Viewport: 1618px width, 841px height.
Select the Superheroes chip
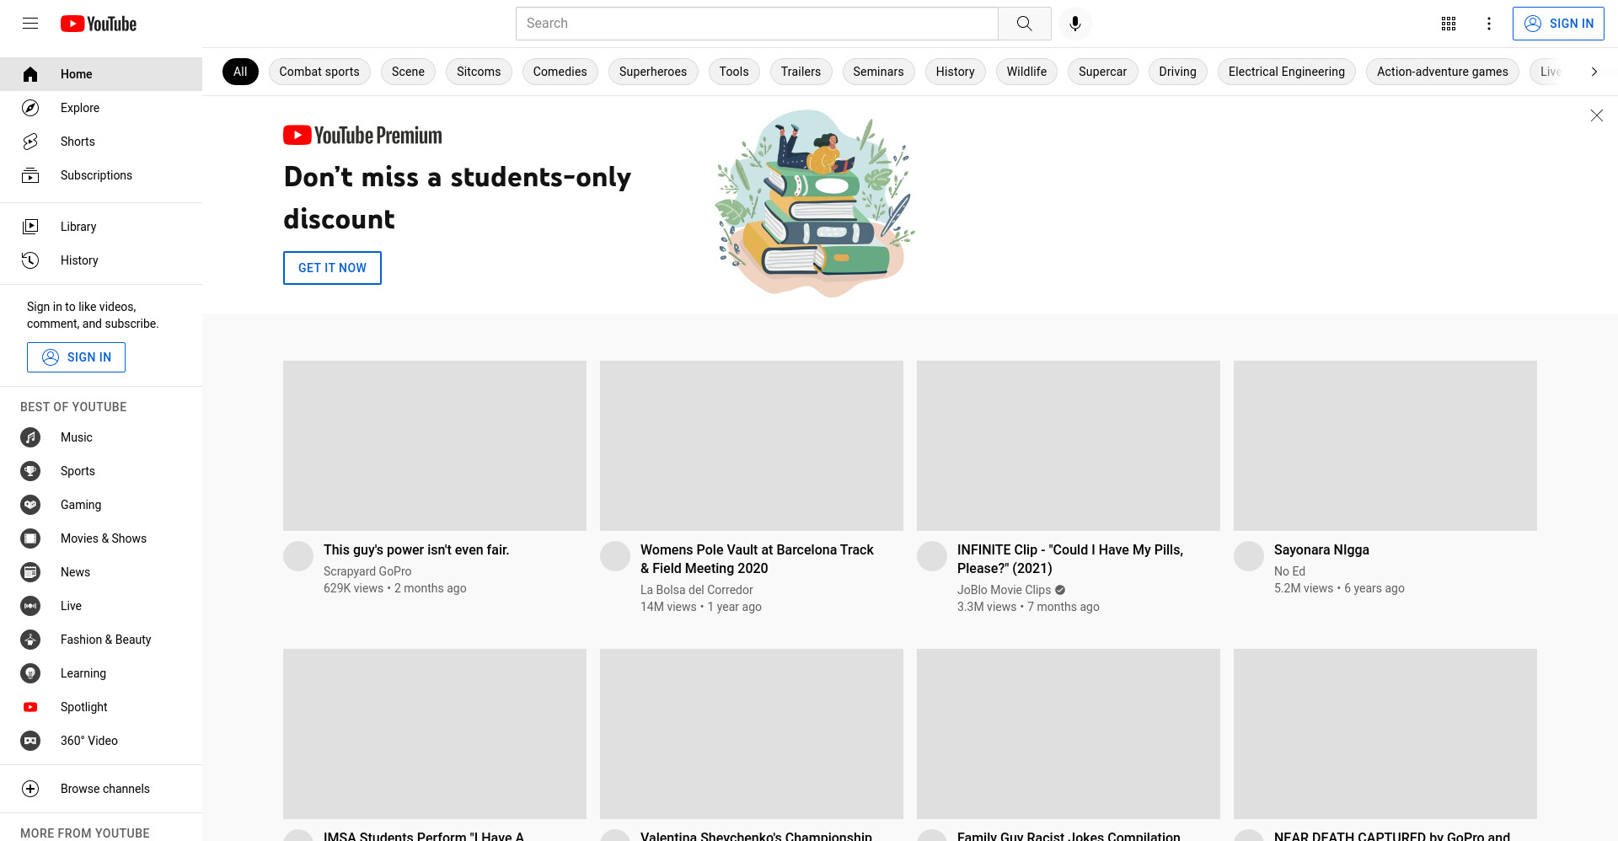click(653, 72)
